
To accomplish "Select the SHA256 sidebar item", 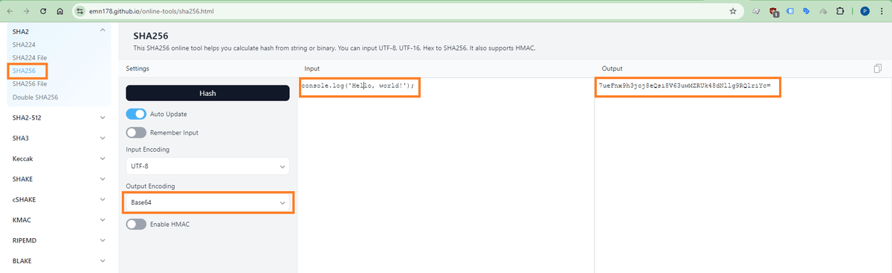I will pos(24,71).
